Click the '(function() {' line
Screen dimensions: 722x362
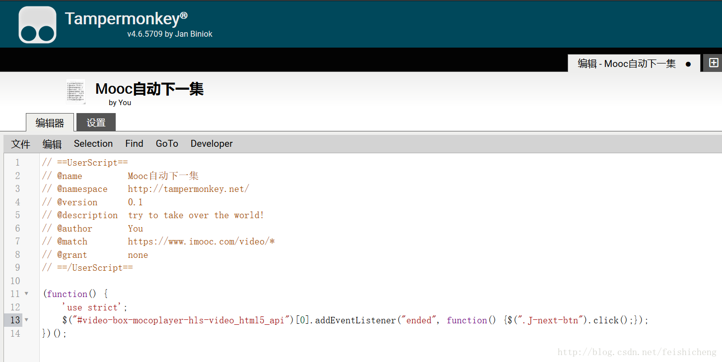point(75,294)
